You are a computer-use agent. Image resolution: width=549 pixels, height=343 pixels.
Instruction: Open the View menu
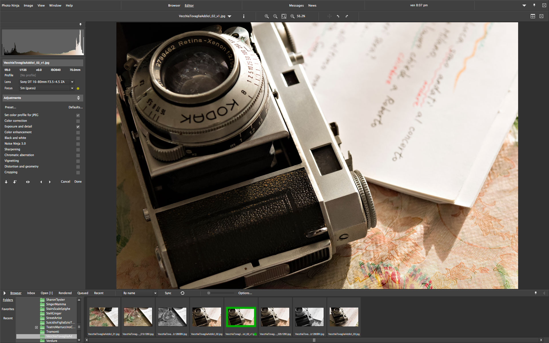click(x=41, y=5)
